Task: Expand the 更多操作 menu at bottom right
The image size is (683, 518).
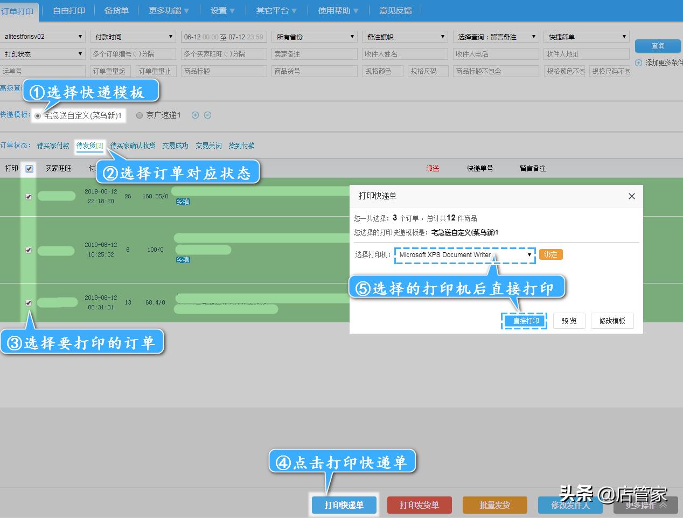Action: tap(645, 505)
